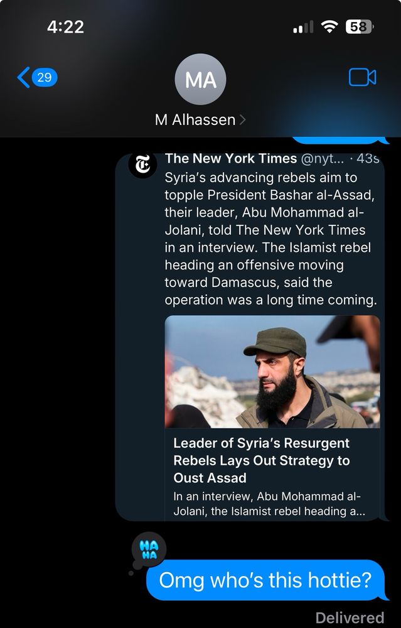Expand M Alhassen contact details chevron
Viewport: 401px width, 628px height.
point(242,120)
